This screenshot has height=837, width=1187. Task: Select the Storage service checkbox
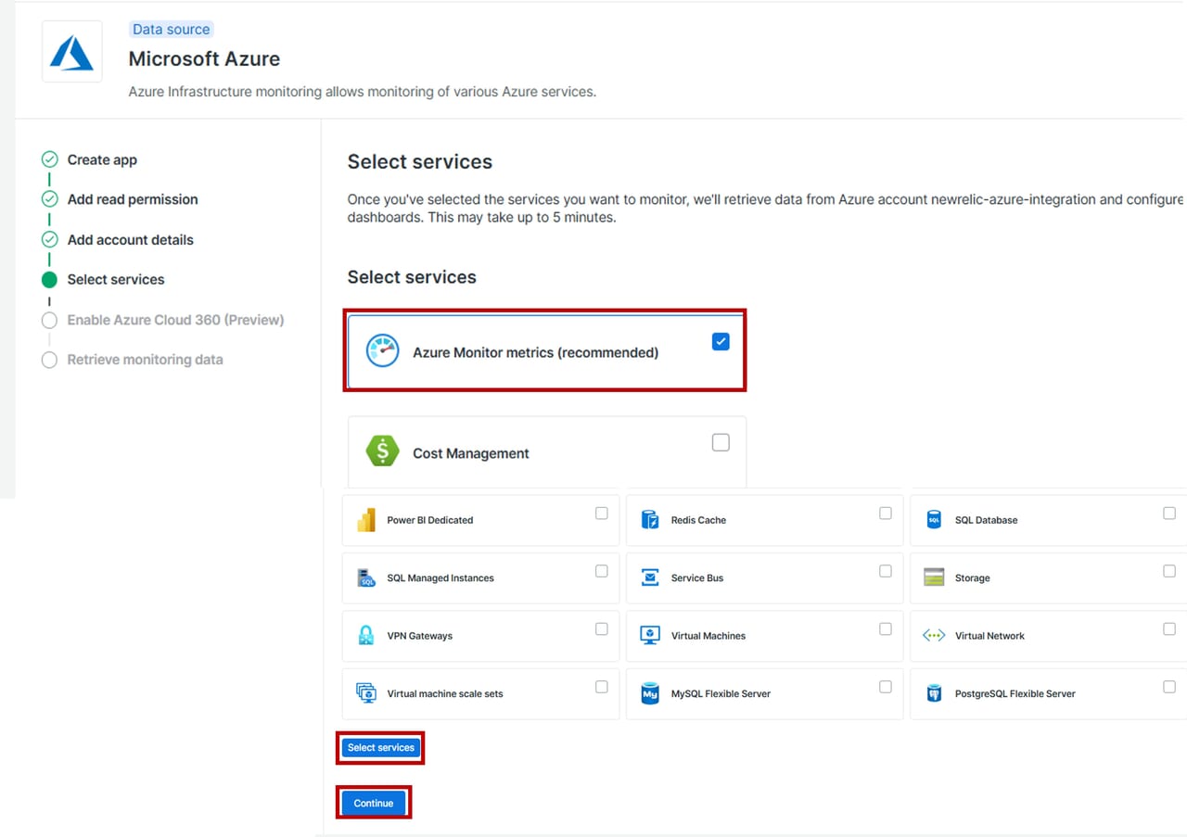[x=1168, y=571]
